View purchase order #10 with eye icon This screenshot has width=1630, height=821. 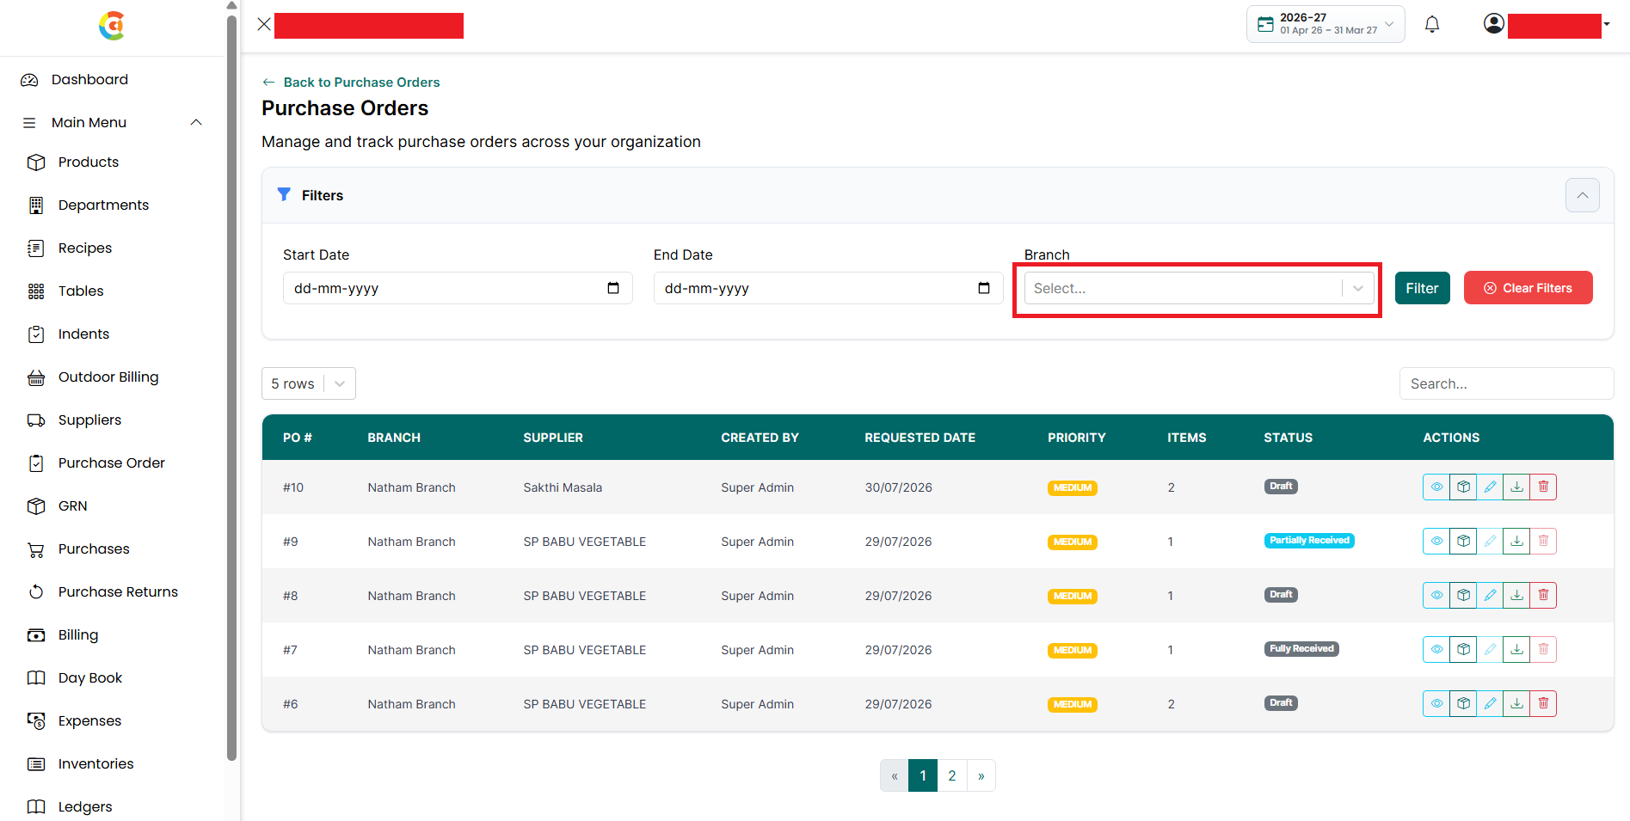pyautogui.click(x=1436, y=487)
